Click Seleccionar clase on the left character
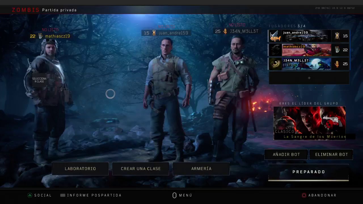The width and height of the screenshot is (363, 204). 39,80
